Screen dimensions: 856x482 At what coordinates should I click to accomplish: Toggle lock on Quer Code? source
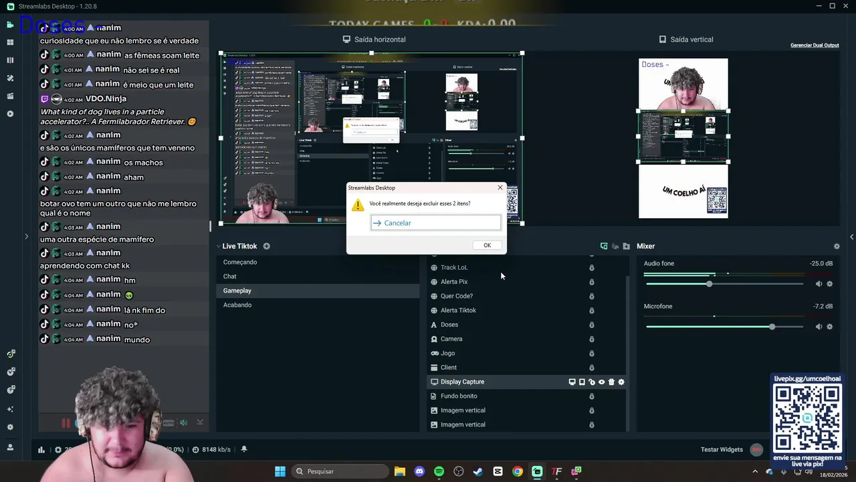(591, 296)
